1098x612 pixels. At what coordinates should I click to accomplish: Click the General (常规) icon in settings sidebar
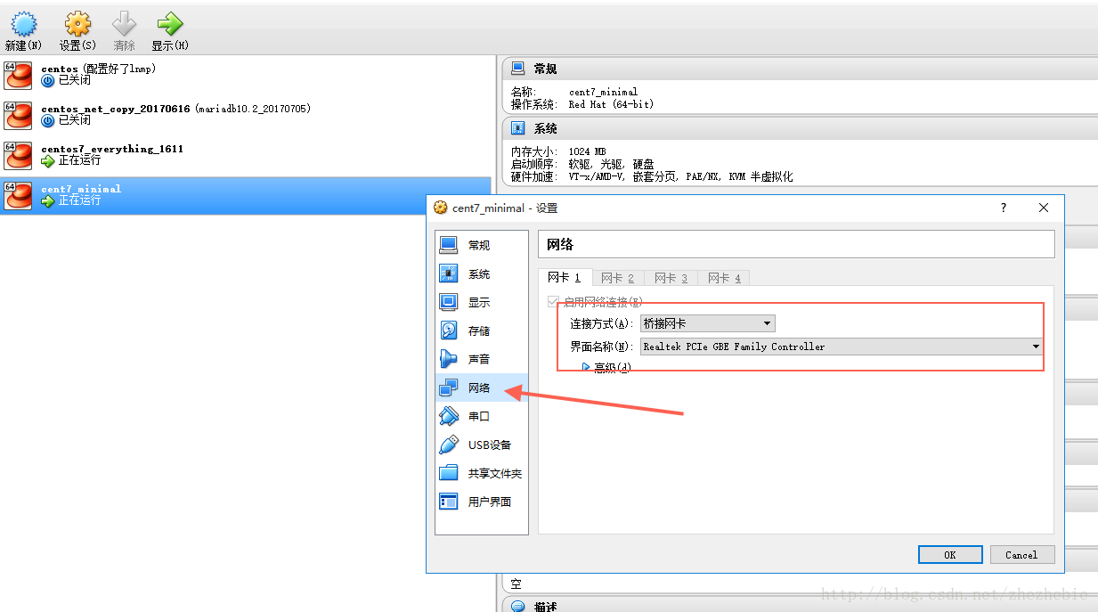449,245
